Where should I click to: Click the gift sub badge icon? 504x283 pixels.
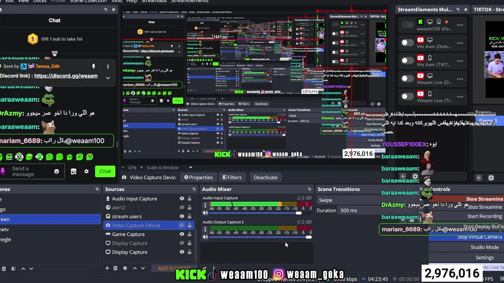pyautogui.click(x=33, y=39)
